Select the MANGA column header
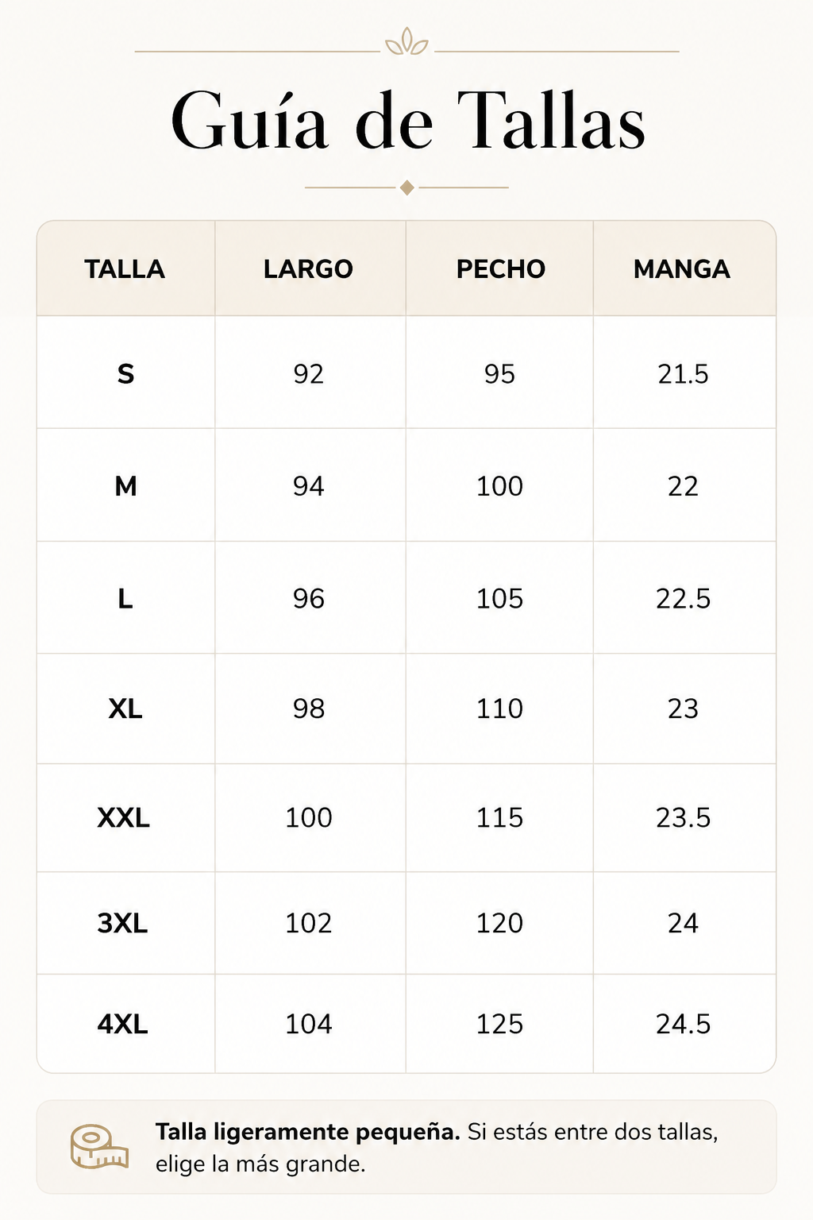This screenshot has height=1220, width=813. coord(681,269)
